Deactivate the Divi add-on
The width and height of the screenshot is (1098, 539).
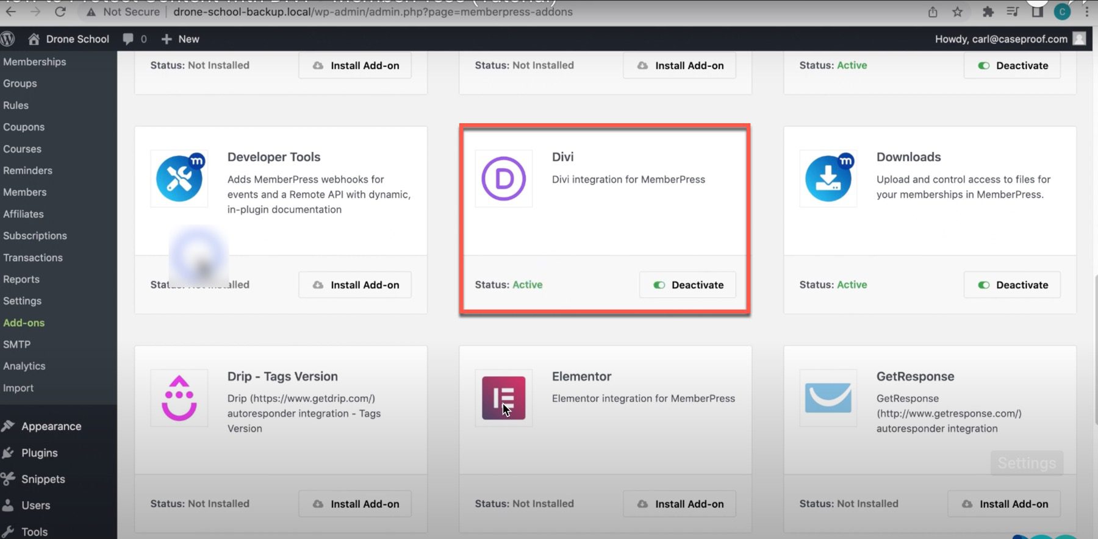(687, 285)
